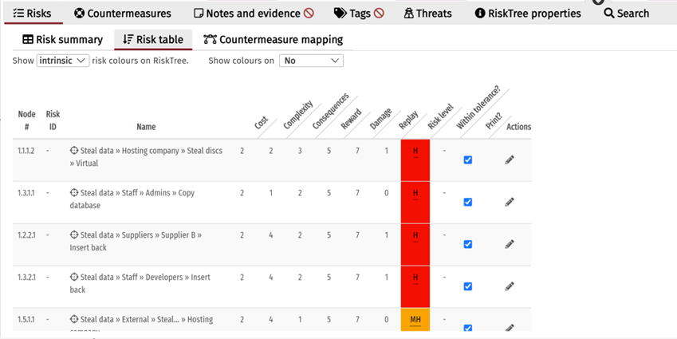Viewport: 677px width, 339px height.
Task: Toggle Print checkbox for node 1.3.1.1
Action: 467,202
